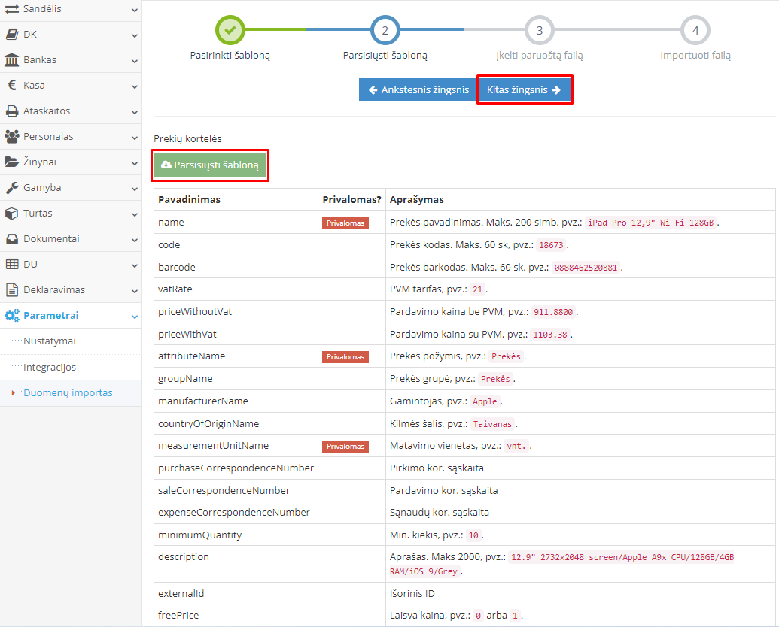Expand the Sandėlis menu chevron
The width and height of the screenshot is (779, 627).
(x=134, y=10)
